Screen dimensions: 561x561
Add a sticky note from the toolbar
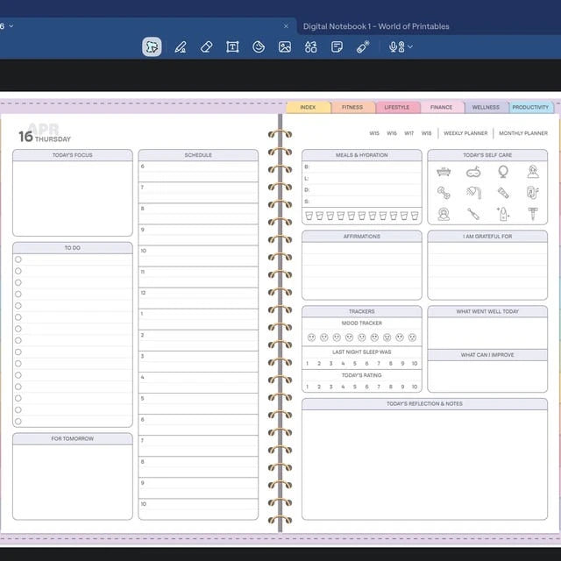[x=337, y=46]
